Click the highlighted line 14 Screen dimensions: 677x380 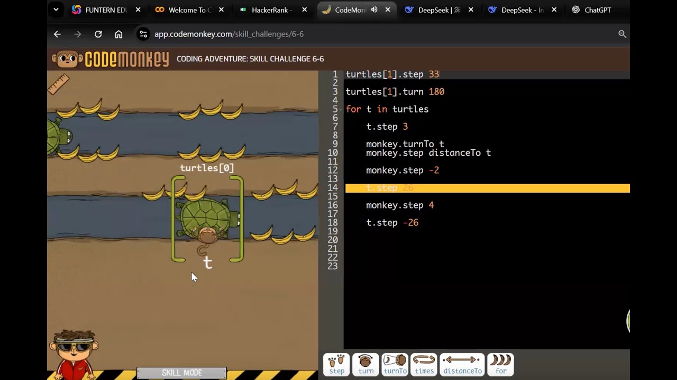point(487,188)
